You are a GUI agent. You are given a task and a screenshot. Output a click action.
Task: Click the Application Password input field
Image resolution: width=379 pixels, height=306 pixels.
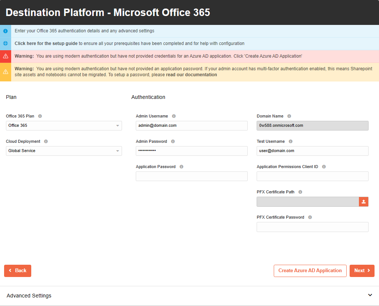[x=192, y=176]
